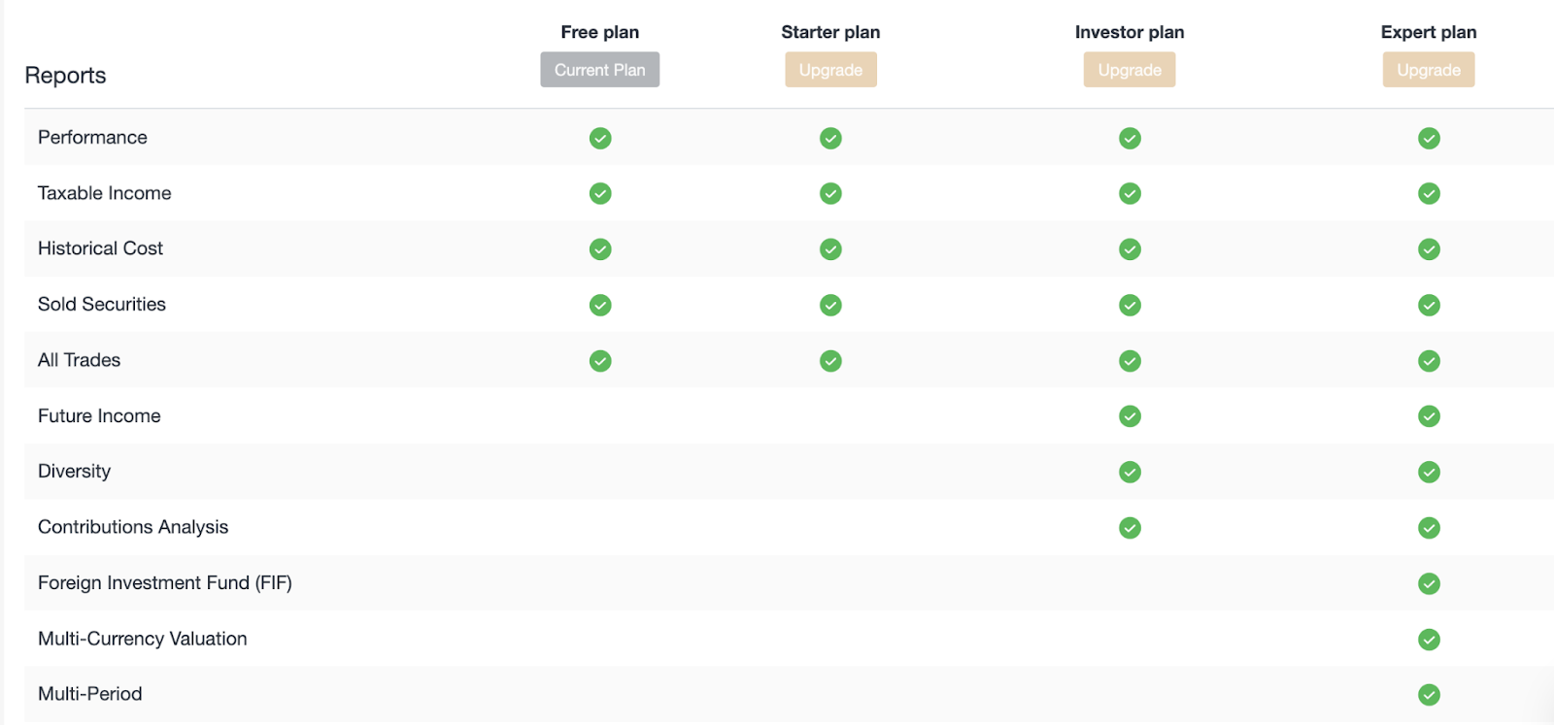Viewport: 1554px width, 725px height.
Task: Click Investor plan Diversity checkmark icon
Action: [1130, 472]
